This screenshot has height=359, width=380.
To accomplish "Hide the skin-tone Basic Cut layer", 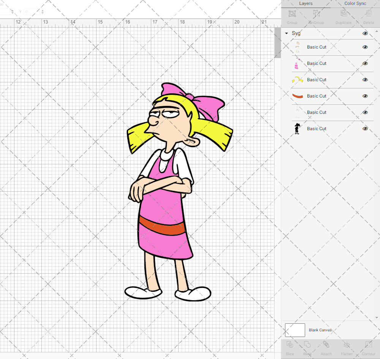I will [x=365, y=47].
